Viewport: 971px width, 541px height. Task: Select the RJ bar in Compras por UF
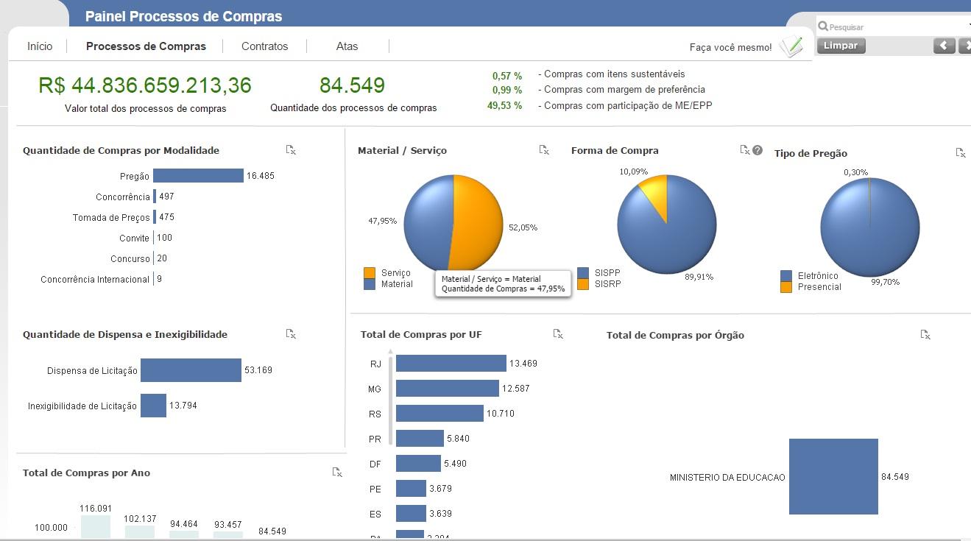(451, 364)
